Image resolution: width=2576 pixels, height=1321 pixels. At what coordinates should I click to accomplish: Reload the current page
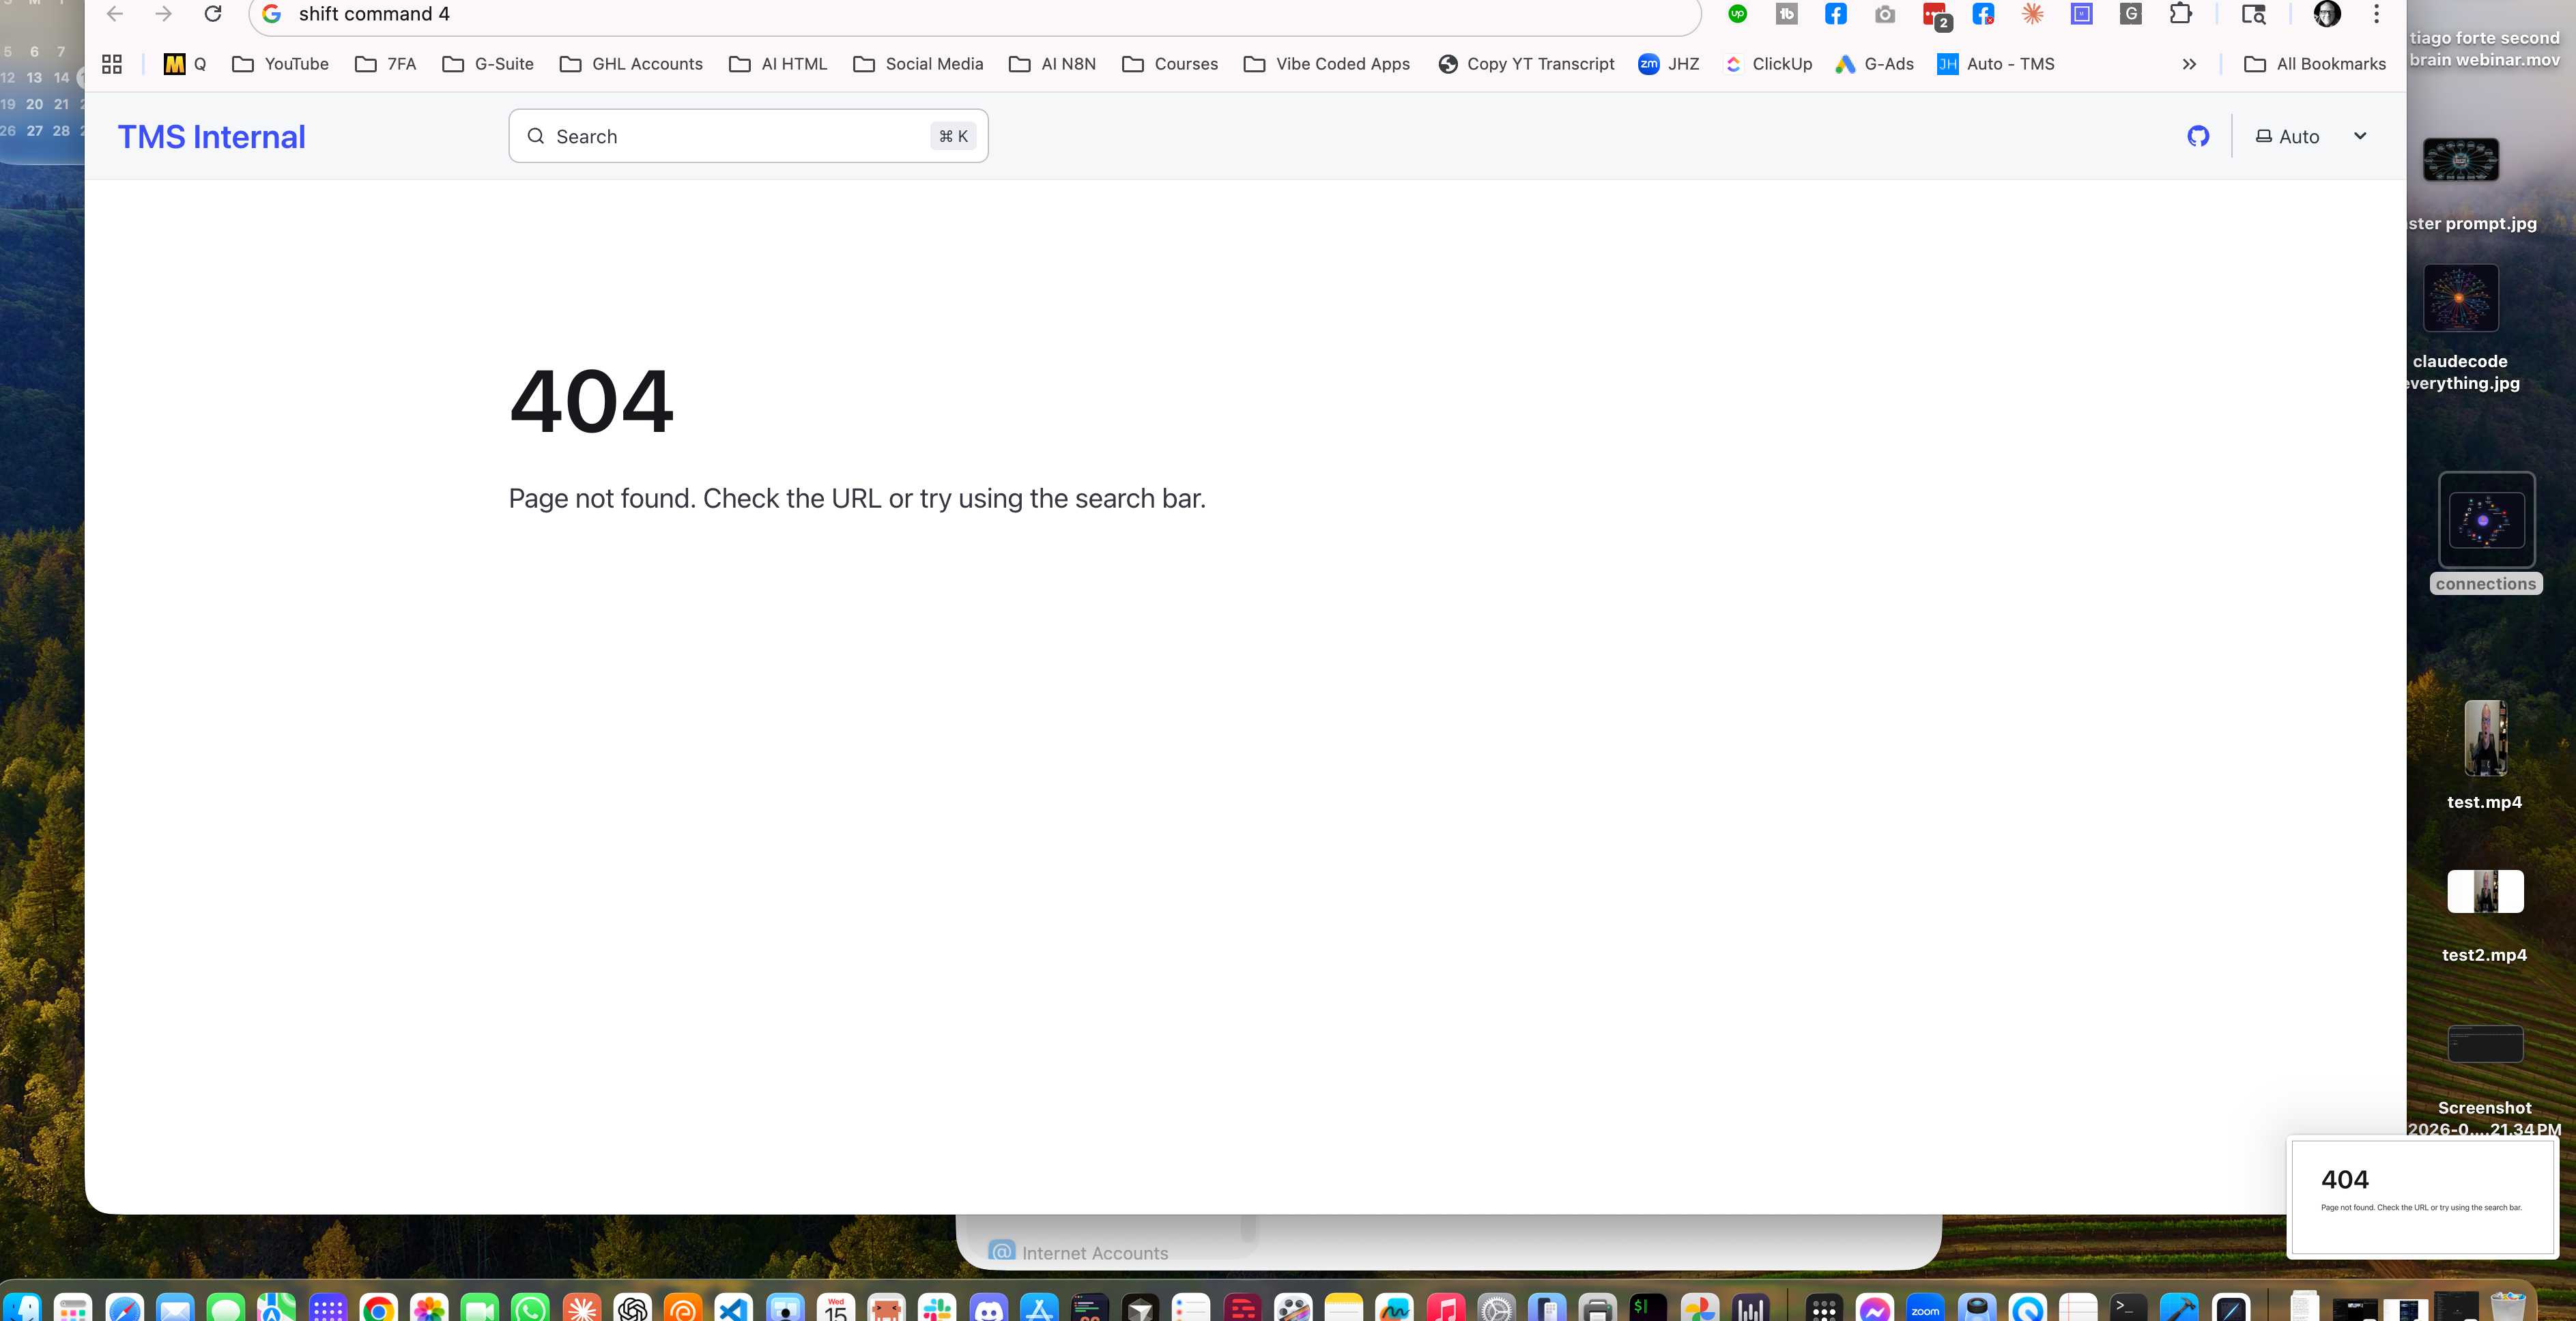(x=213, y=14)
